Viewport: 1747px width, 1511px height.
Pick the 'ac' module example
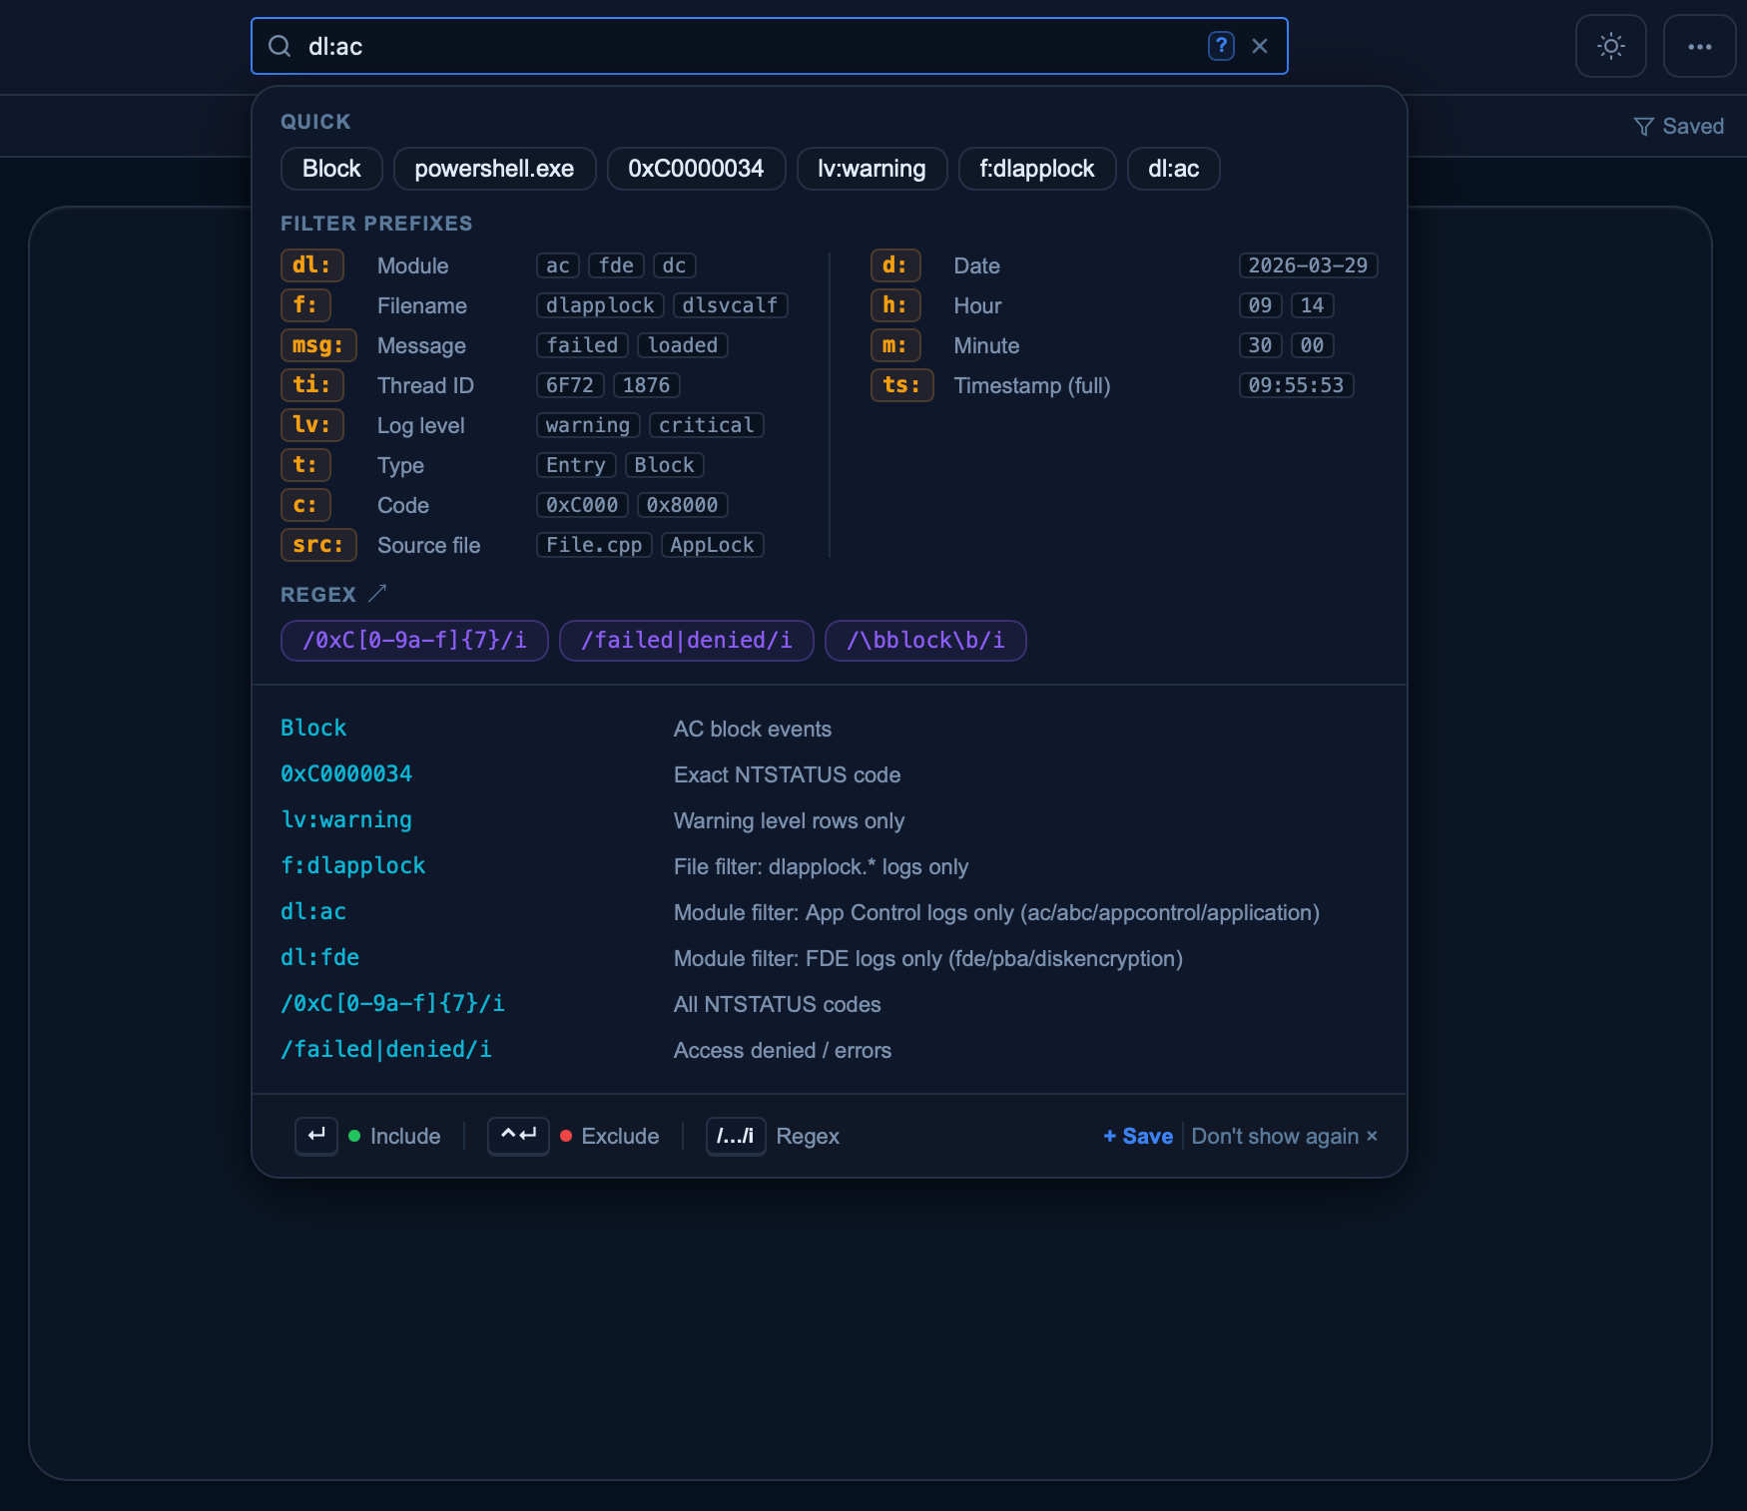pyautogui.click(x=558, y=265)
